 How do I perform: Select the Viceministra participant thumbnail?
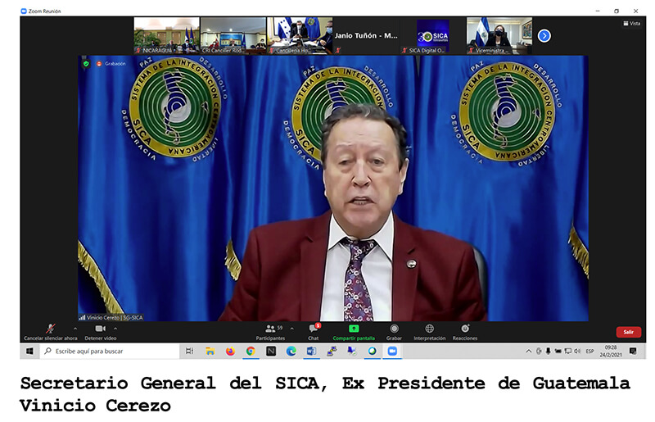click(x=499, y=35)
